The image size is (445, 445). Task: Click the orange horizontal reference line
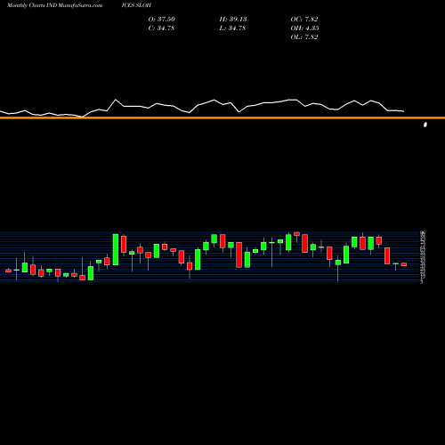(x=222, y=118)
